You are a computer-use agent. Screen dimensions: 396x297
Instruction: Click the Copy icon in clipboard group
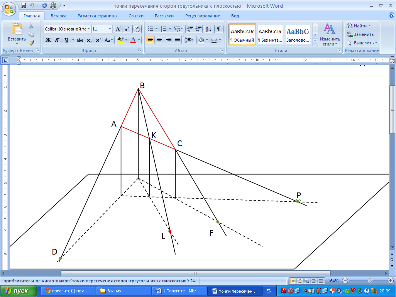coord(31,34)
